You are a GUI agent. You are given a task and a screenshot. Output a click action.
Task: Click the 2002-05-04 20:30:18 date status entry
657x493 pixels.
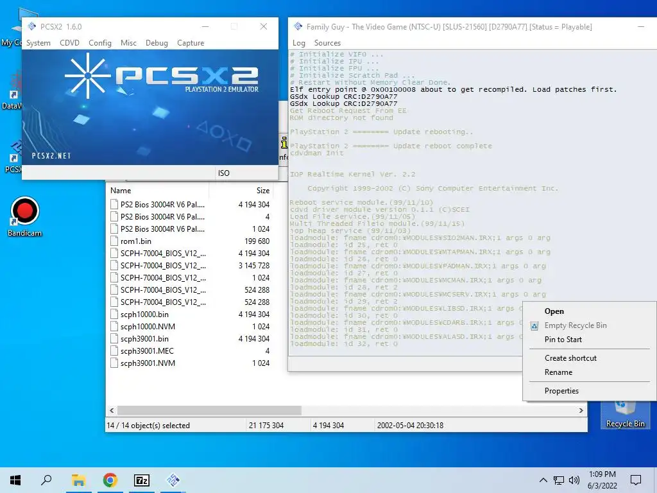[410, 425]
